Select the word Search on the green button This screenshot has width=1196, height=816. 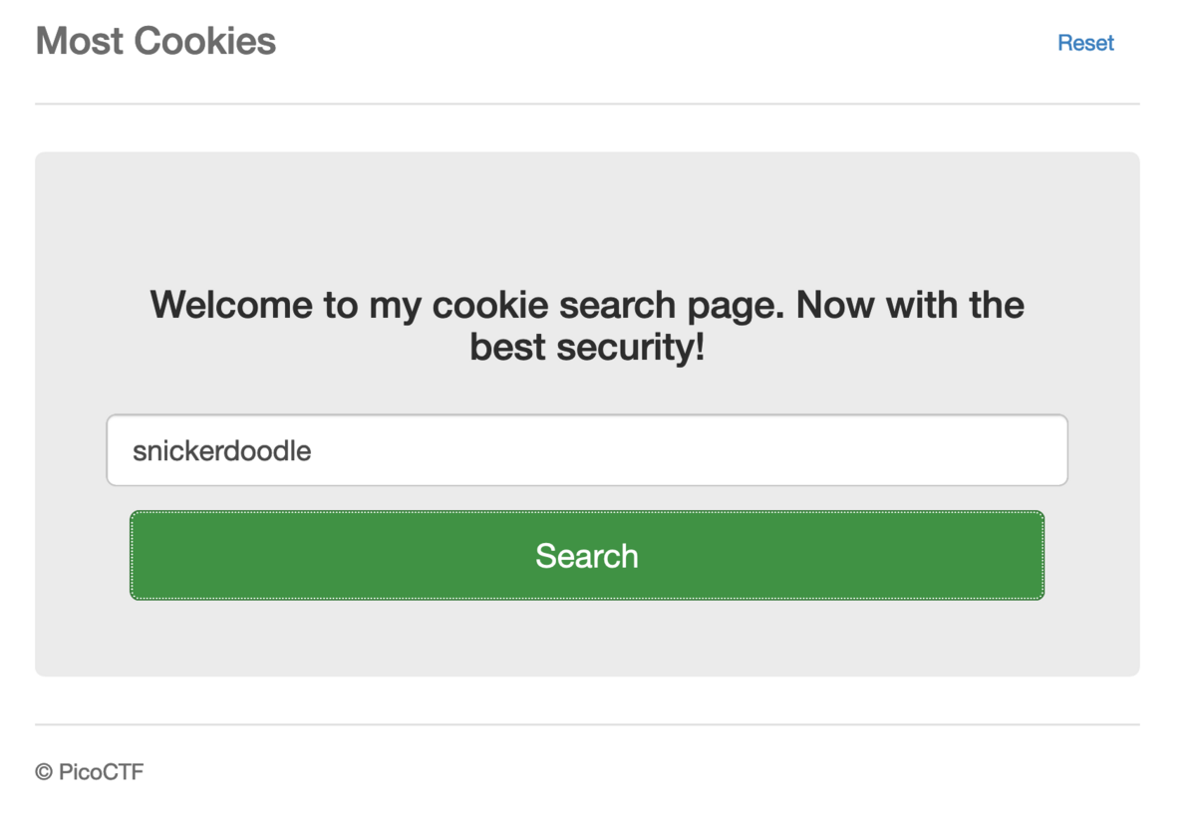(586, 555)
